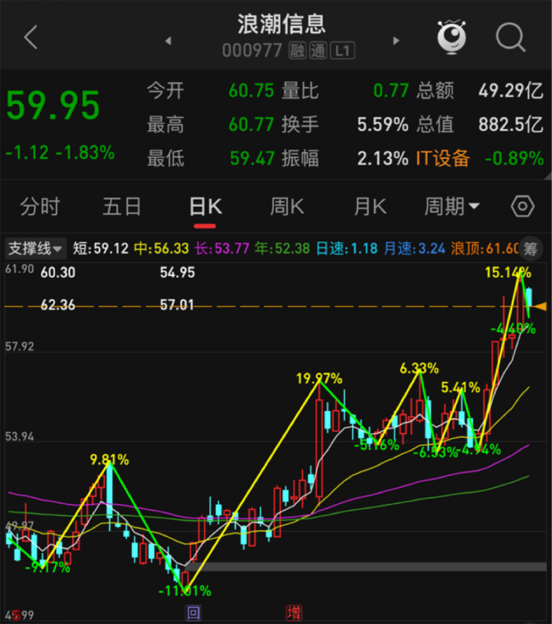
Task: Open the search magnifier icon
Action: pos(511,37)
